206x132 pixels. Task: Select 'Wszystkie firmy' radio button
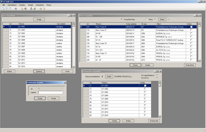(122, 19)
